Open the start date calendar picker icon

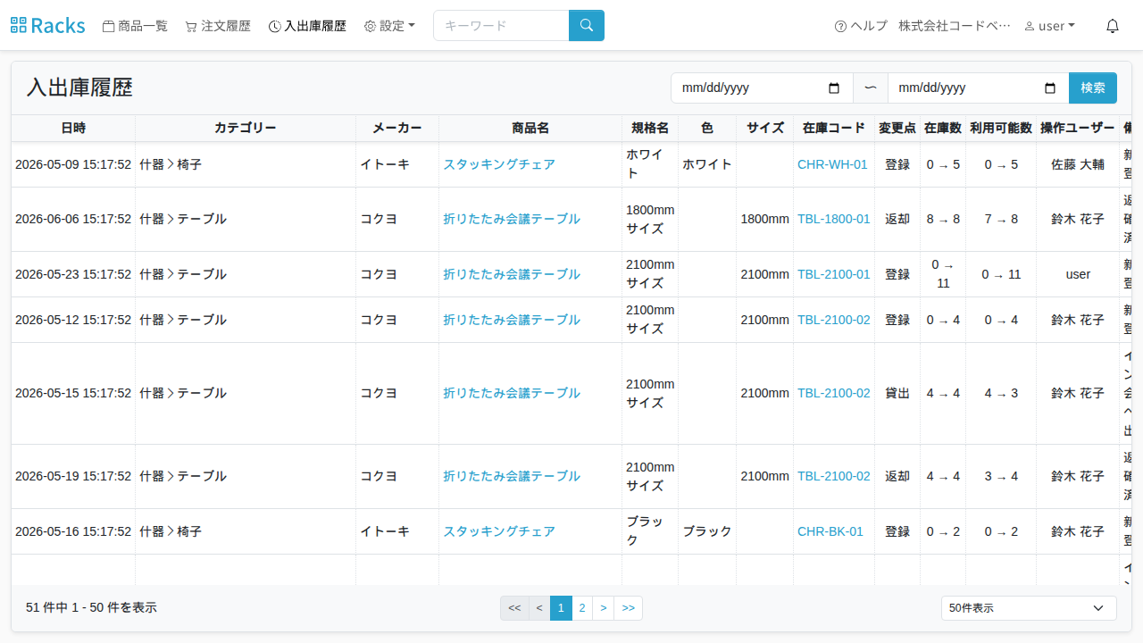click(835, 88)
